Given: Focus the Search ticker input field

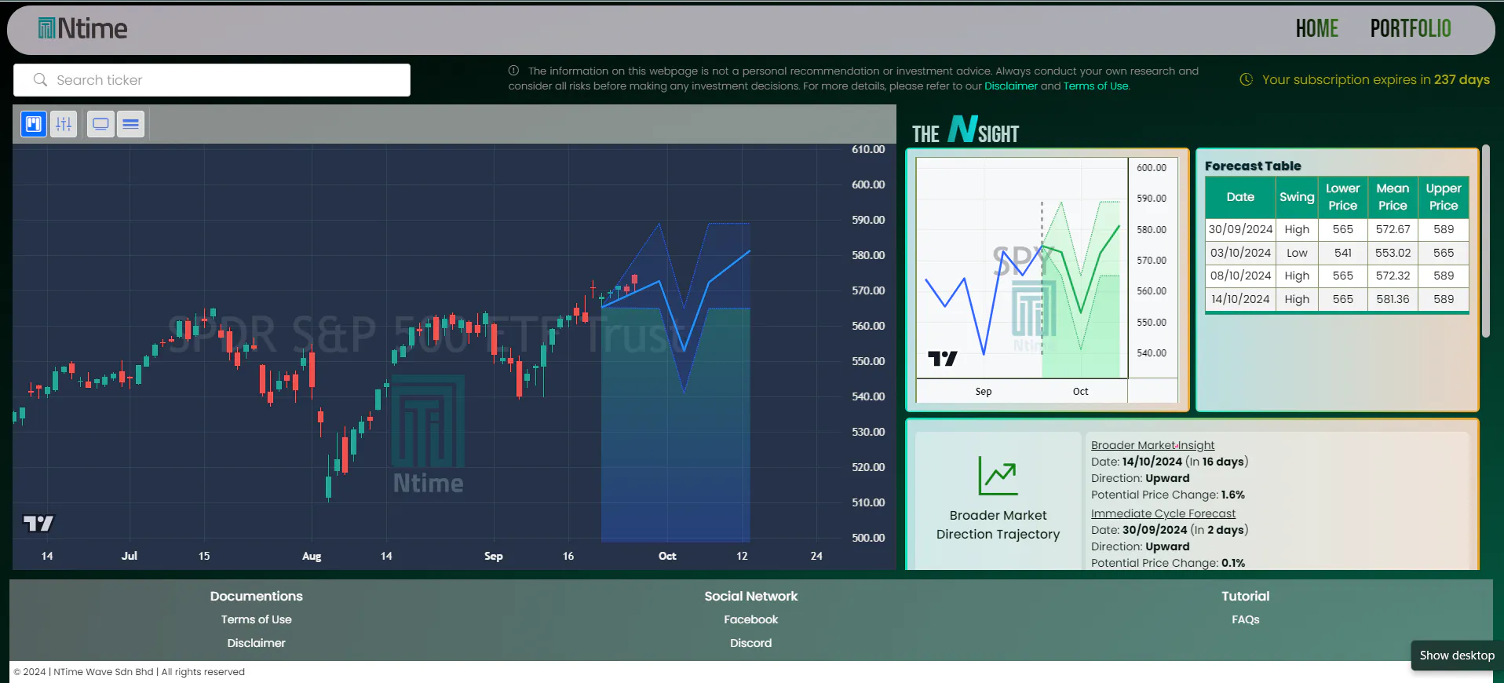Looking at the screenshot, I should (x=212, y=80).
